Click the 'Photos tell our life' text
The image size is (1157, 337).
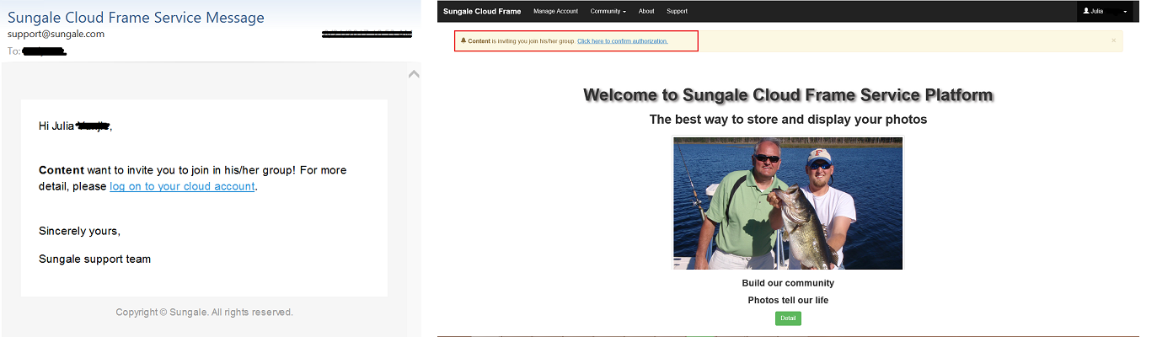click(x=788, y=300)
